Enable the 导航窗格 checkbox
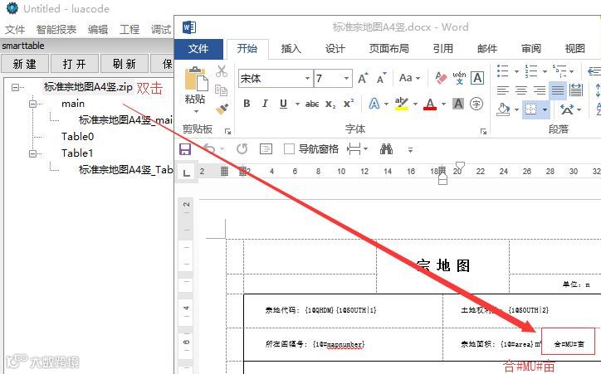601x374 pixels. click(x=289, y=149)
